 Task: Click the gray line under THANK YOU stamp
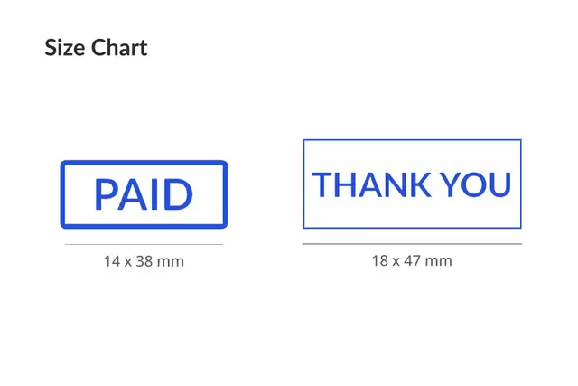point(412,244)
